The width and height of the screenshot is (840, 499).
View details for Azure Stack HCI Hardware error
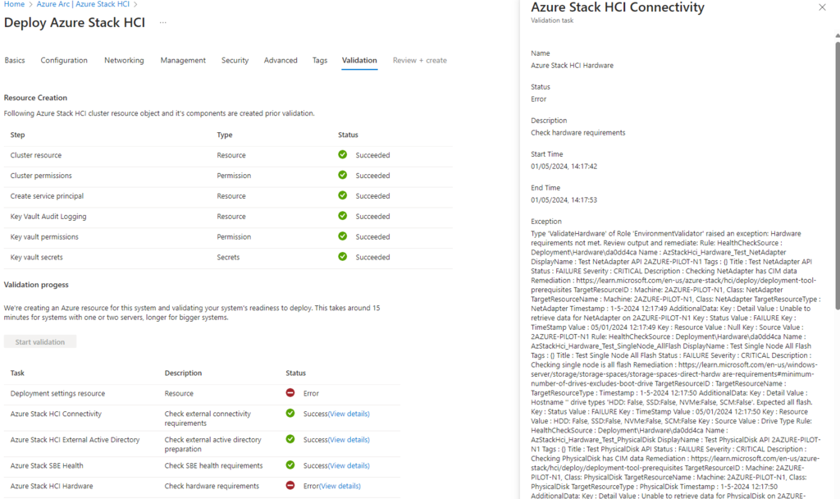pyautogui.click(x=340, y=486)
